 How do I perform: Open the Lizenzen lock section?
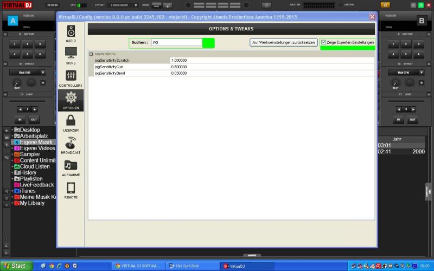click(71, 123)
